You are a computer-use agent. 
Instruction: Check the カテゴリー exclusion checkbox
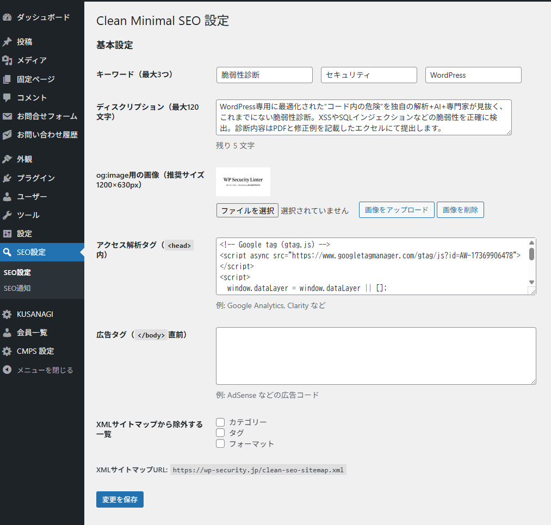click(220, 422)
